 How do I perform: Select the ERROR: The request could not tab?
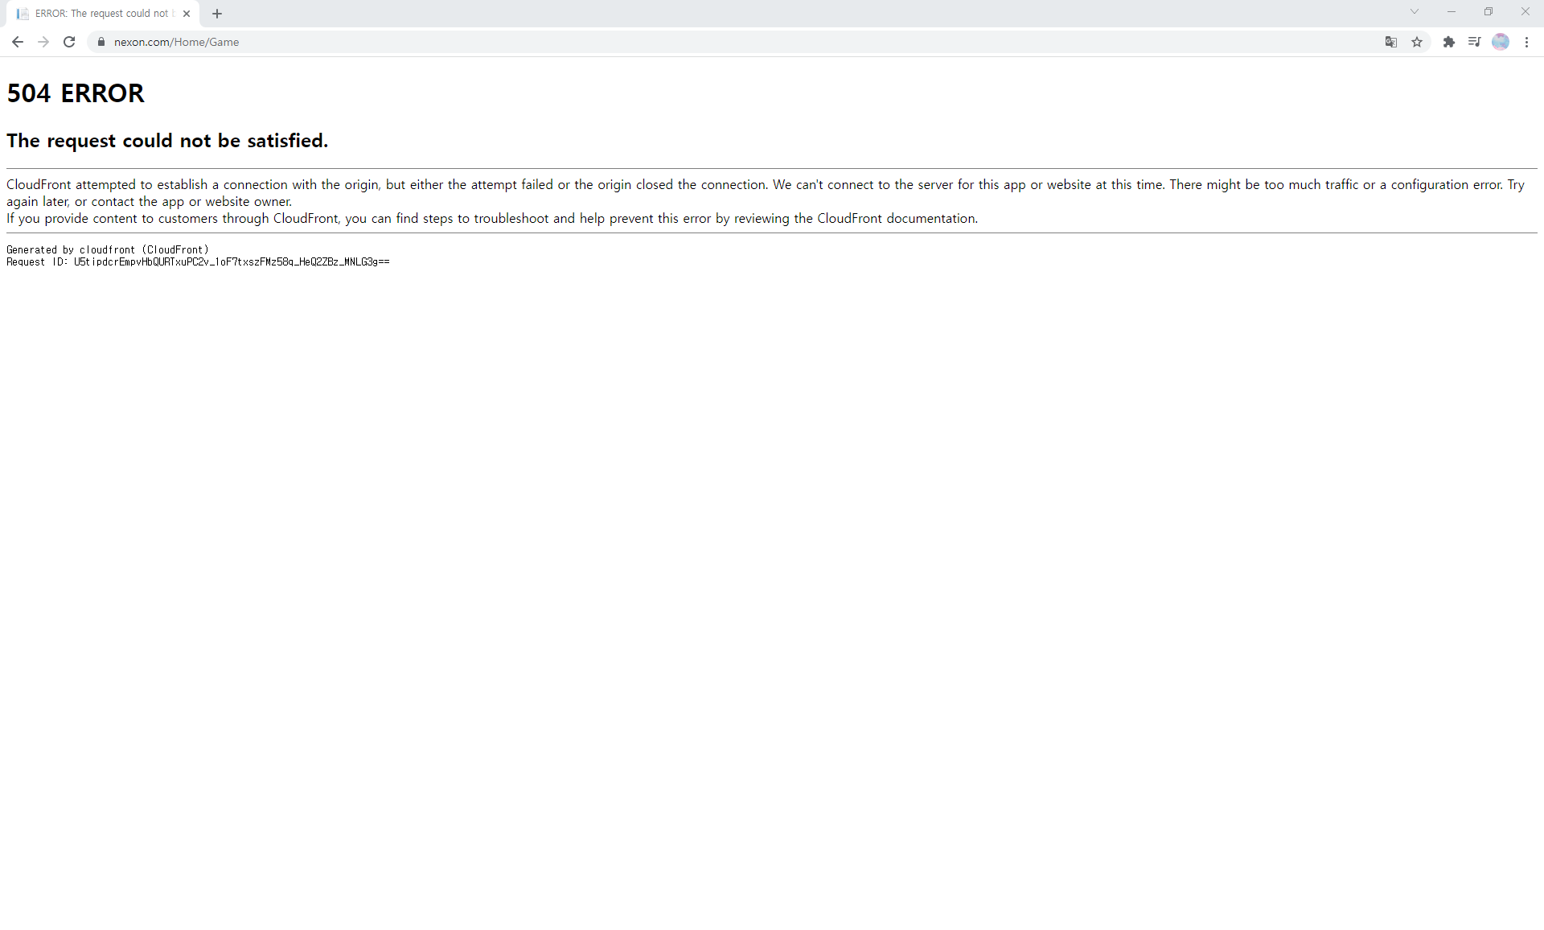[x=101, y=14]
